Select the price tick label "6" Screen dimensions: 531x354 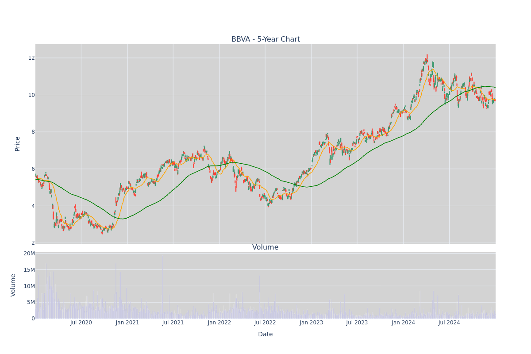click(33, 169)
